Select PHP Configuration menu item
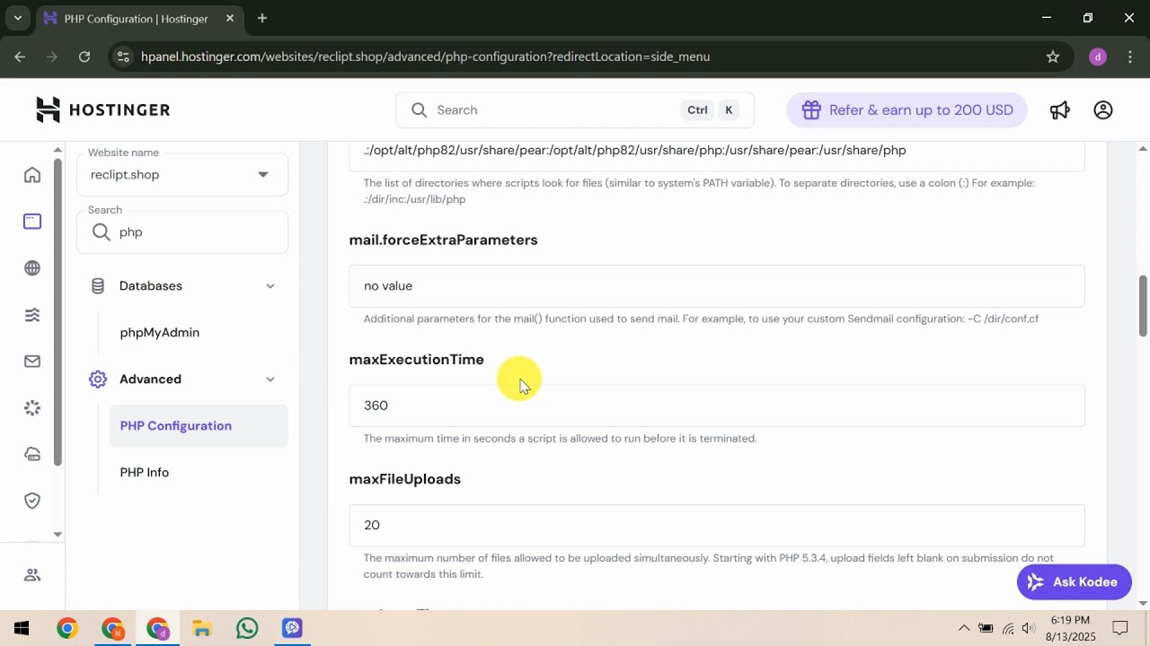Screen dimensions: 1150x646 [x=199, y=426]
